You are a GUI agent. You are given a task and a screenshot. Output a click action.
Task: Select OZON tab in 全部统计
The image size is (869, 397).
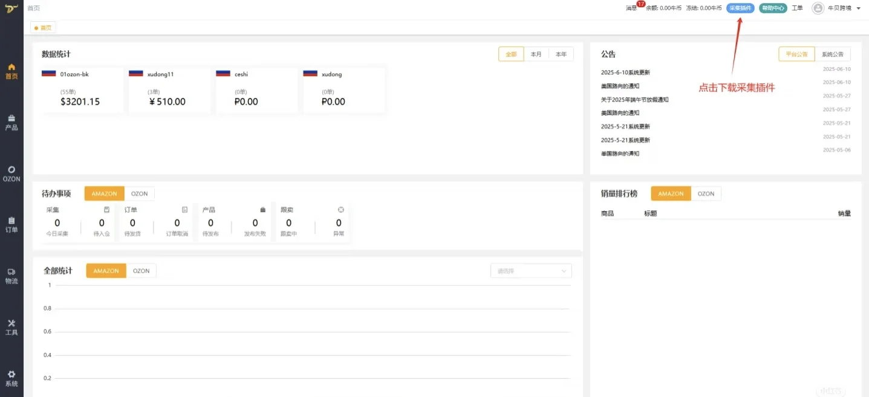[141, 271]
